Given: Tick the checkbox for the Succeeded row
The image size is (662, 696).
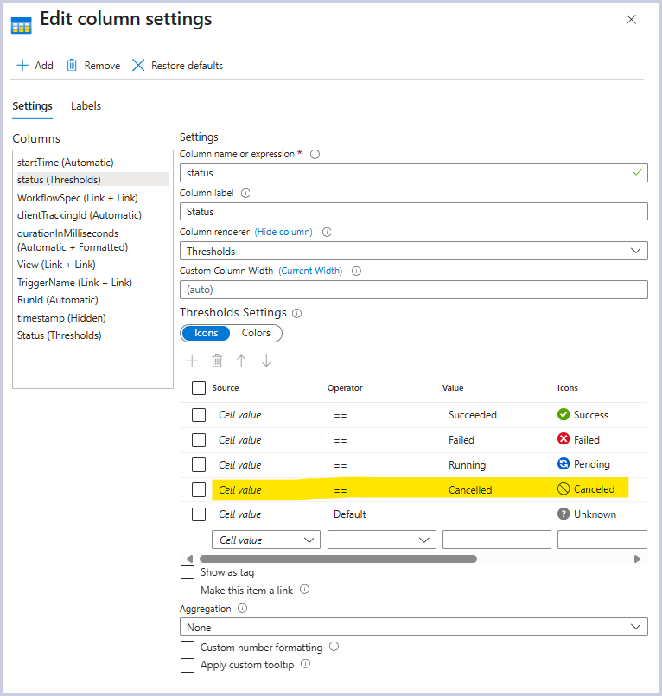Looking at the screenshot, I should [199, 415].
